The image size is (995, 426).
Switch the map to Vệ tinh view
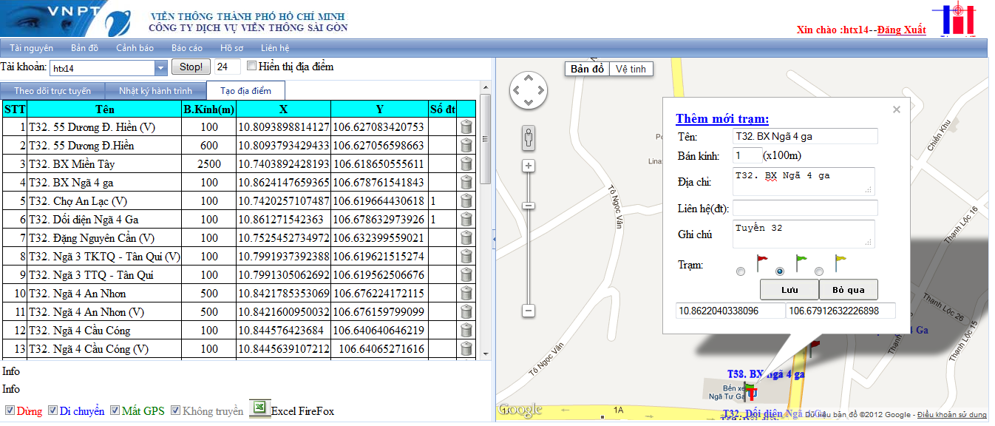tap(631, 69)
